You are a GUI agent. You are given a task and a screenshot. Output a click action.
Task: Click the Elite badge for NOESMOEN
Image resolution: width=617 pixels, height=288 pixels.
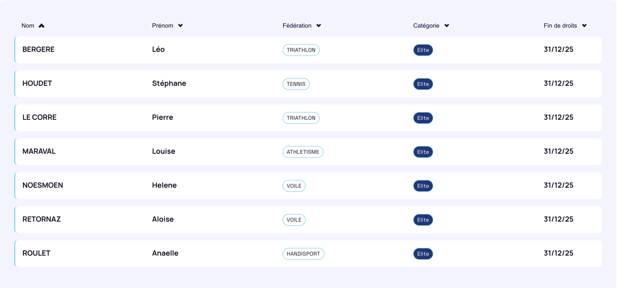[x=423, y=186]
